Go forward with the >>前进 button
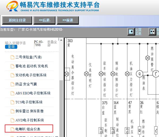The image size is (159, 137). [68, 20]
